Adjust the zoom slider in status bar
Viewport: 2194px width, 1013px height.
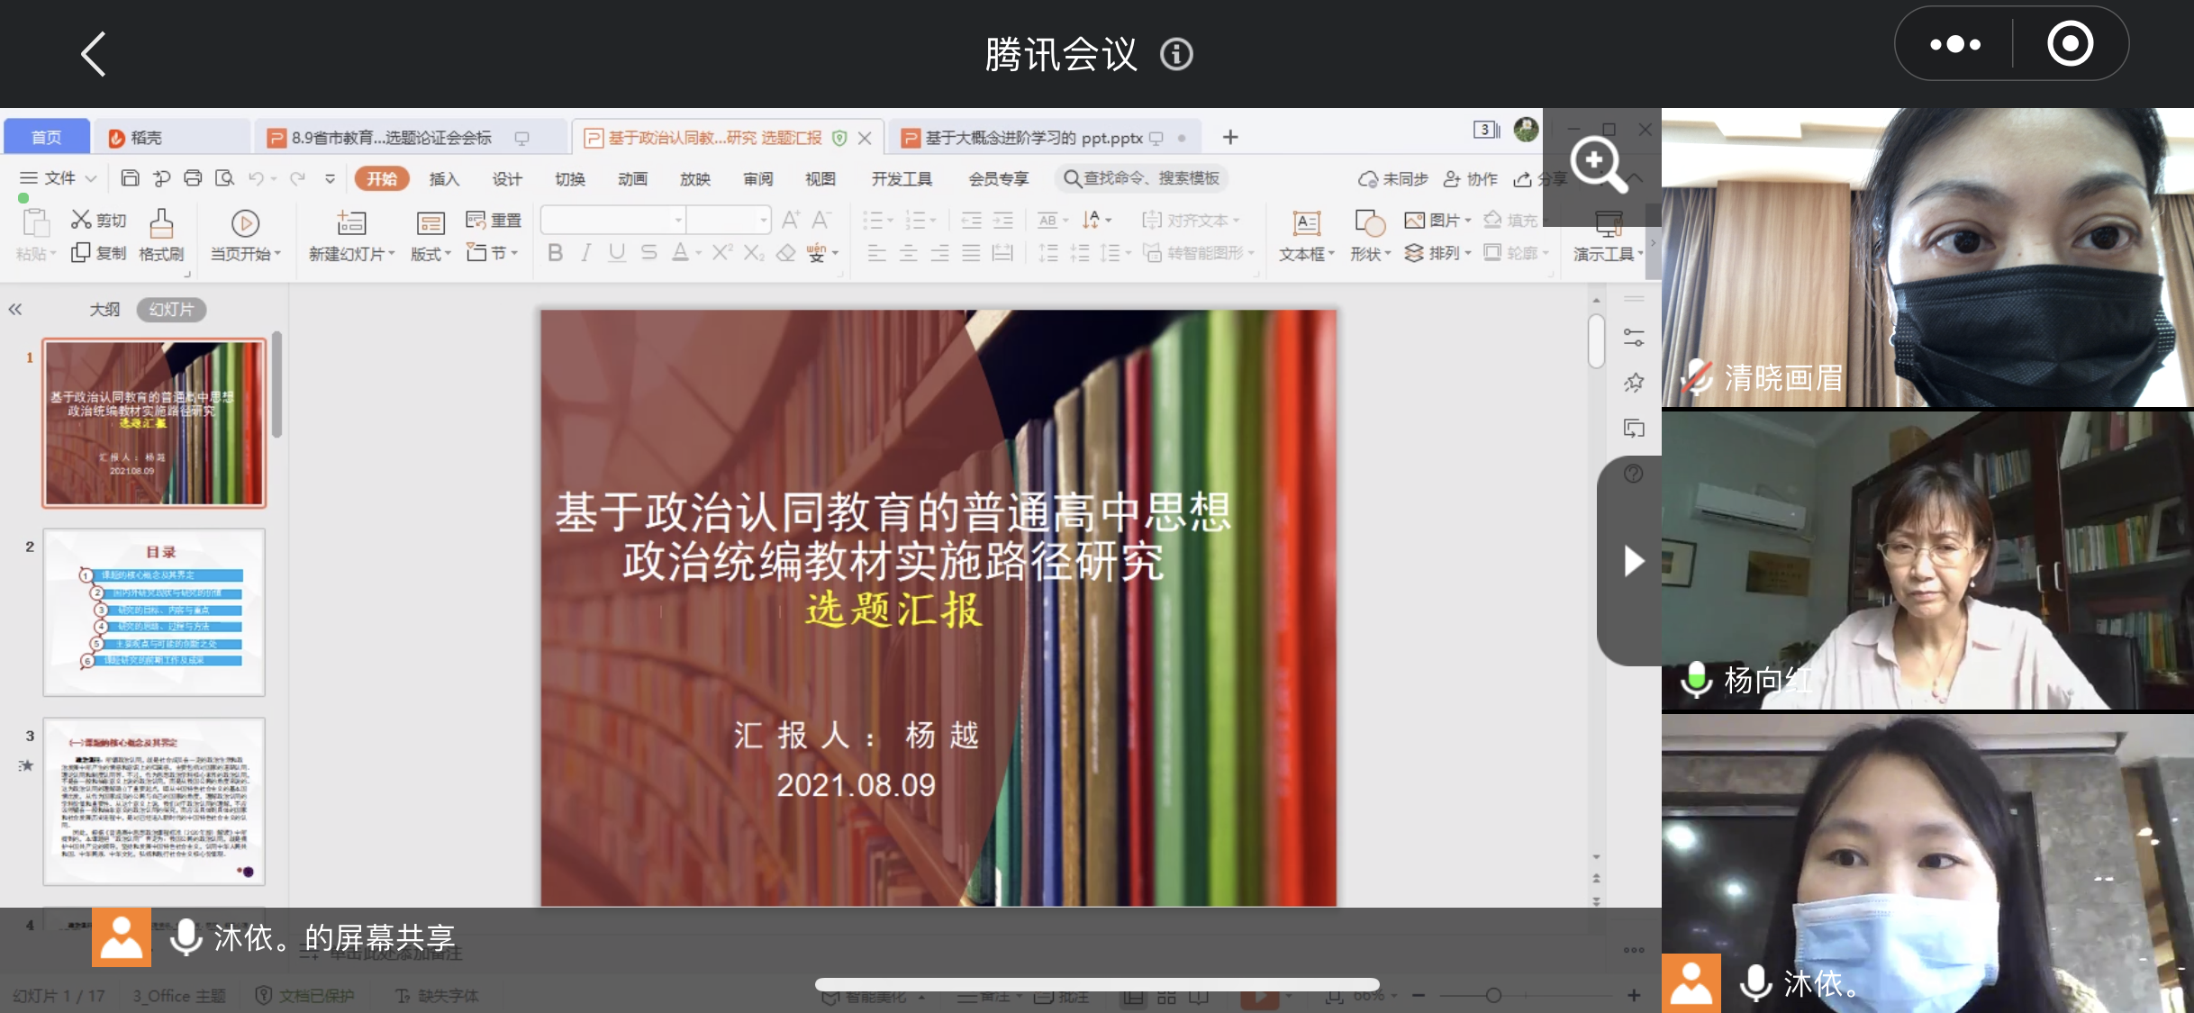tap(1493, 995)
